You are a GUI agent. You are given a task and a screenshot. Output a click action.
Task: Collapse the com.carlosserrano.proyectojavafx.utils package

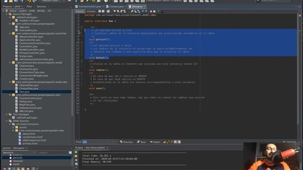tap(10, 95)
